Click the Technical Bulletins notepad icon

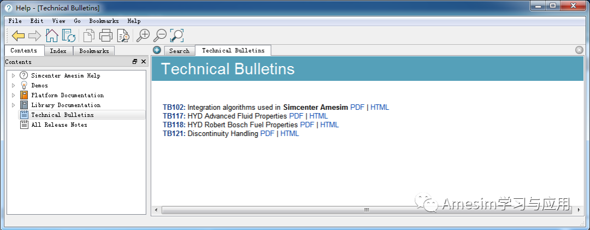(24, 114)
